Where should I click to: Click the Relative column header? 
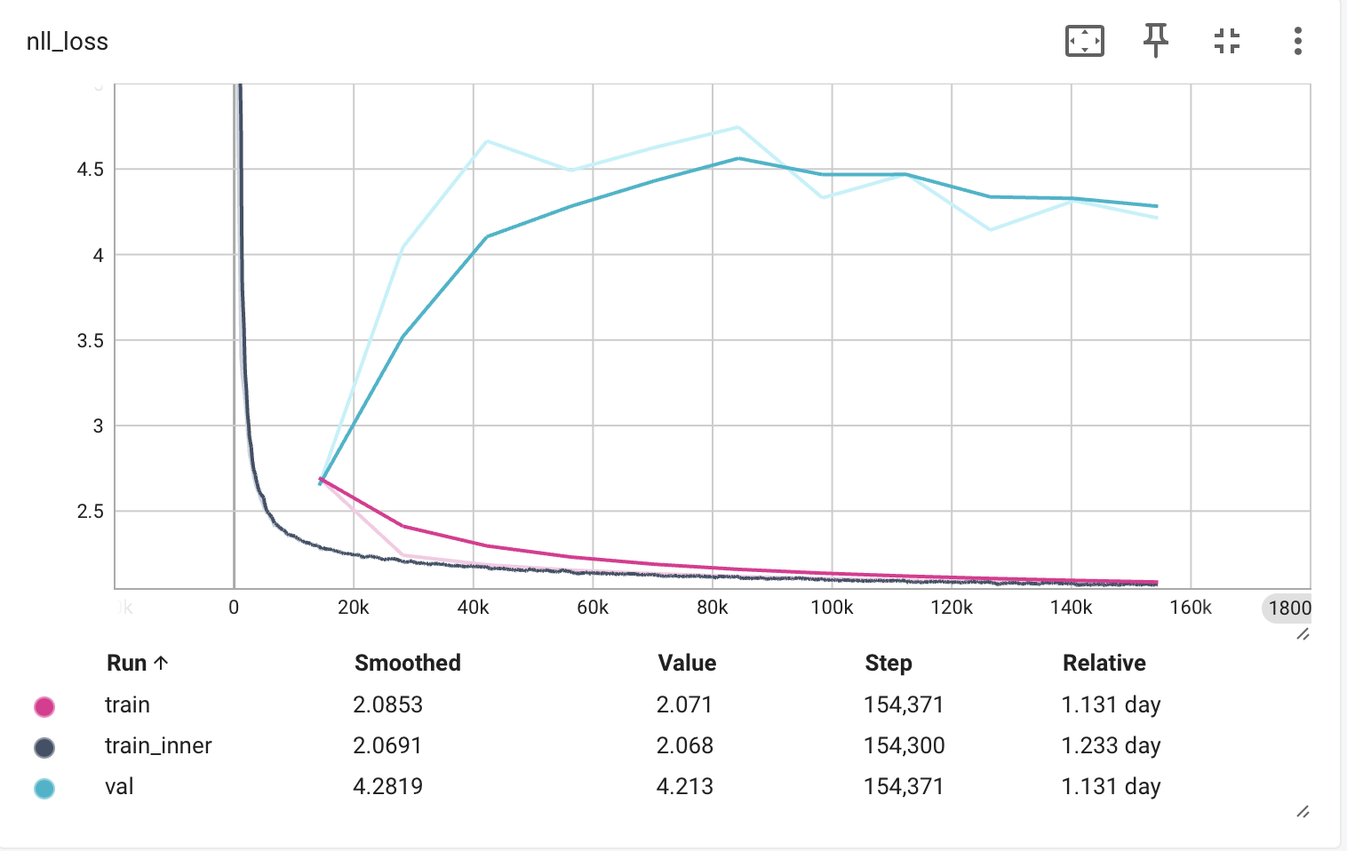[1104, 663]
